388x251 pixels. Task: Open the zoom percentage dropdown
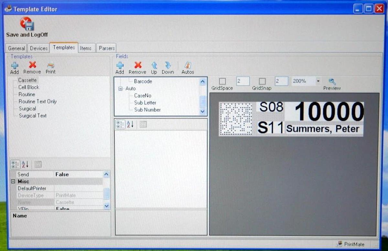318,81
